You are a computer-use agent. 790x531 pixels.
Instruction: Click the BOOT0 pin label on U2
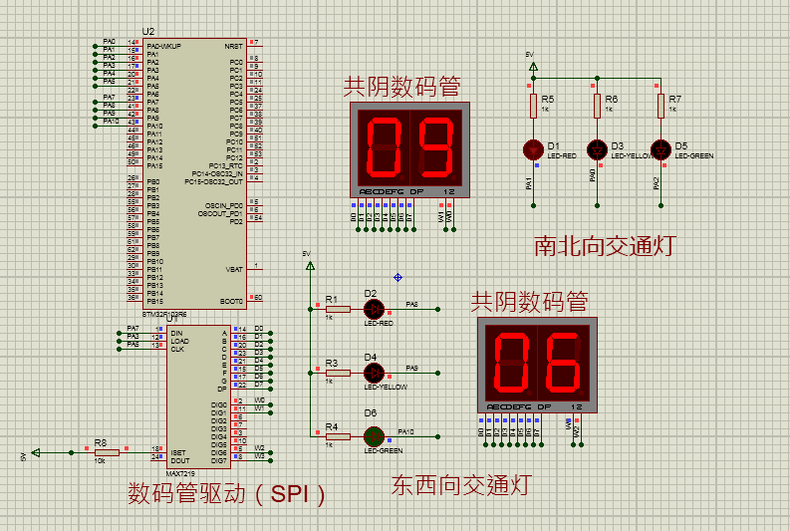coord(232,301)
